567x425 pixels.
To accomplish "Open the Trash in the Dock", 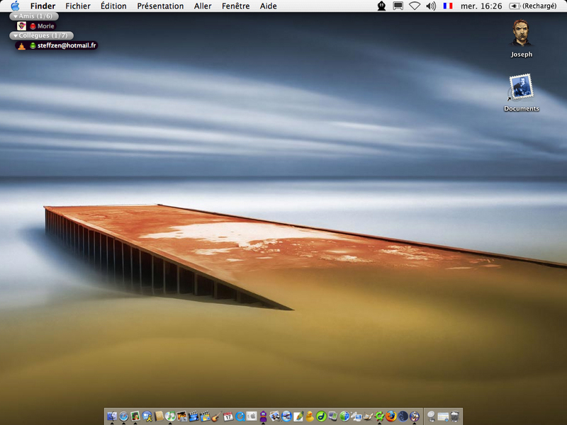I will pos(454,416).
